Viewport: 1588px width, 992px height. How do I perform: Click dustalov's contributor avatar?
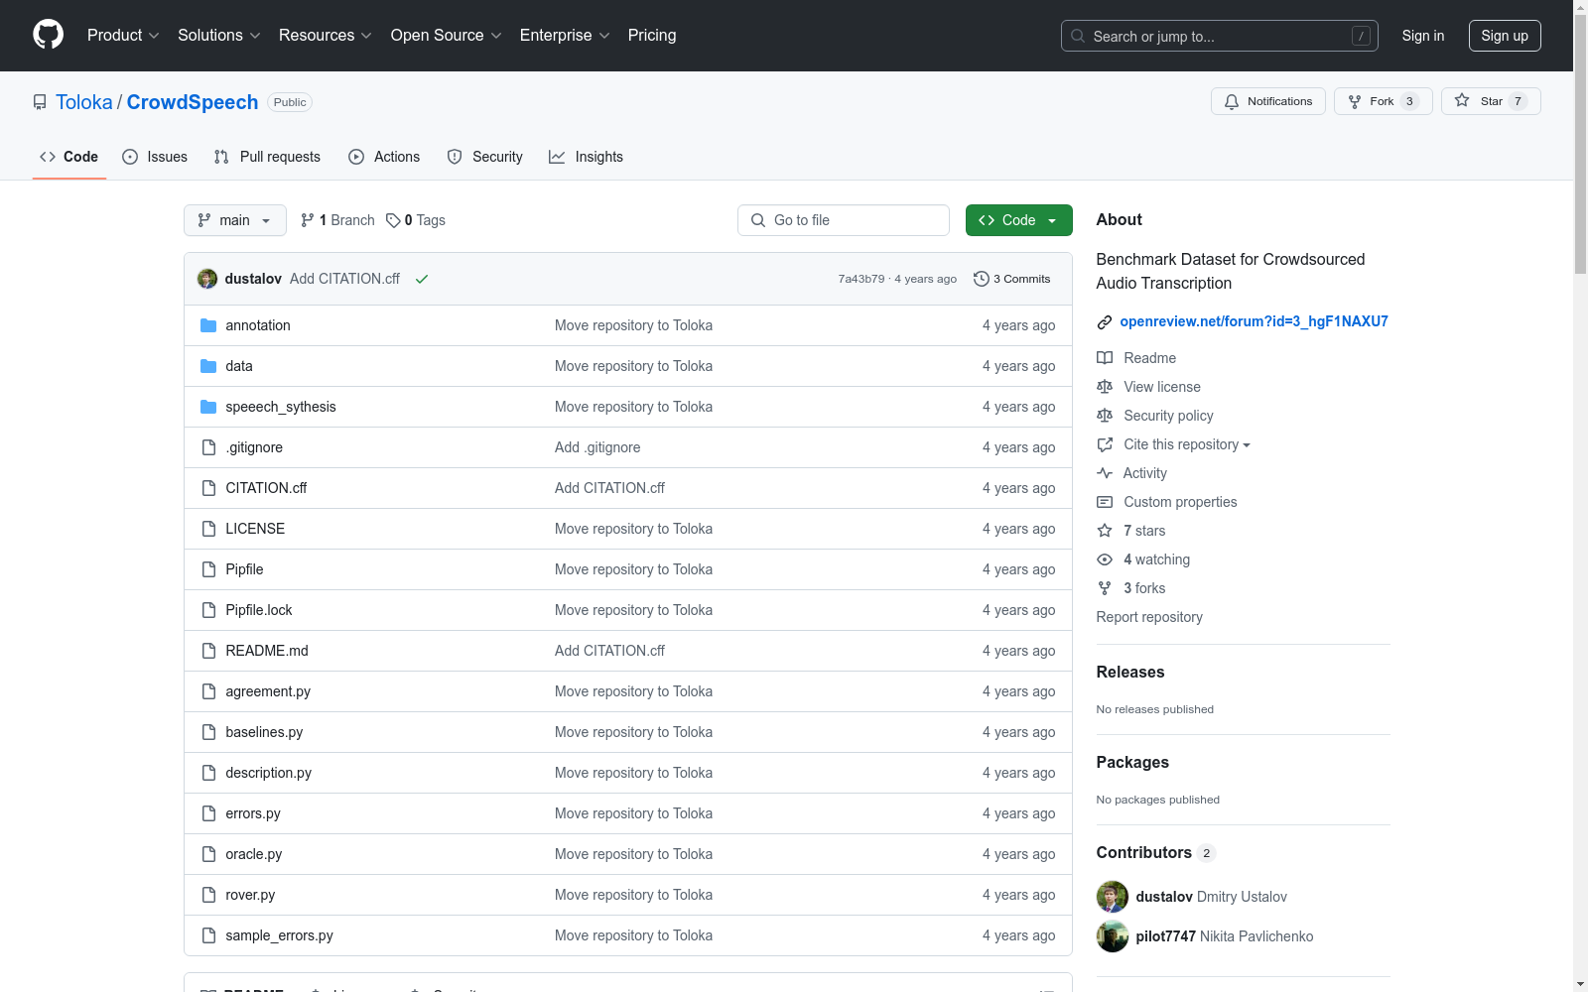(x=1113, y=897)
